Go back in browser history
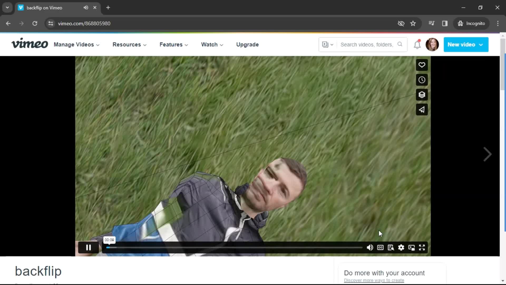This screenshot has width=506, height=285. click(x=8, y=23)
